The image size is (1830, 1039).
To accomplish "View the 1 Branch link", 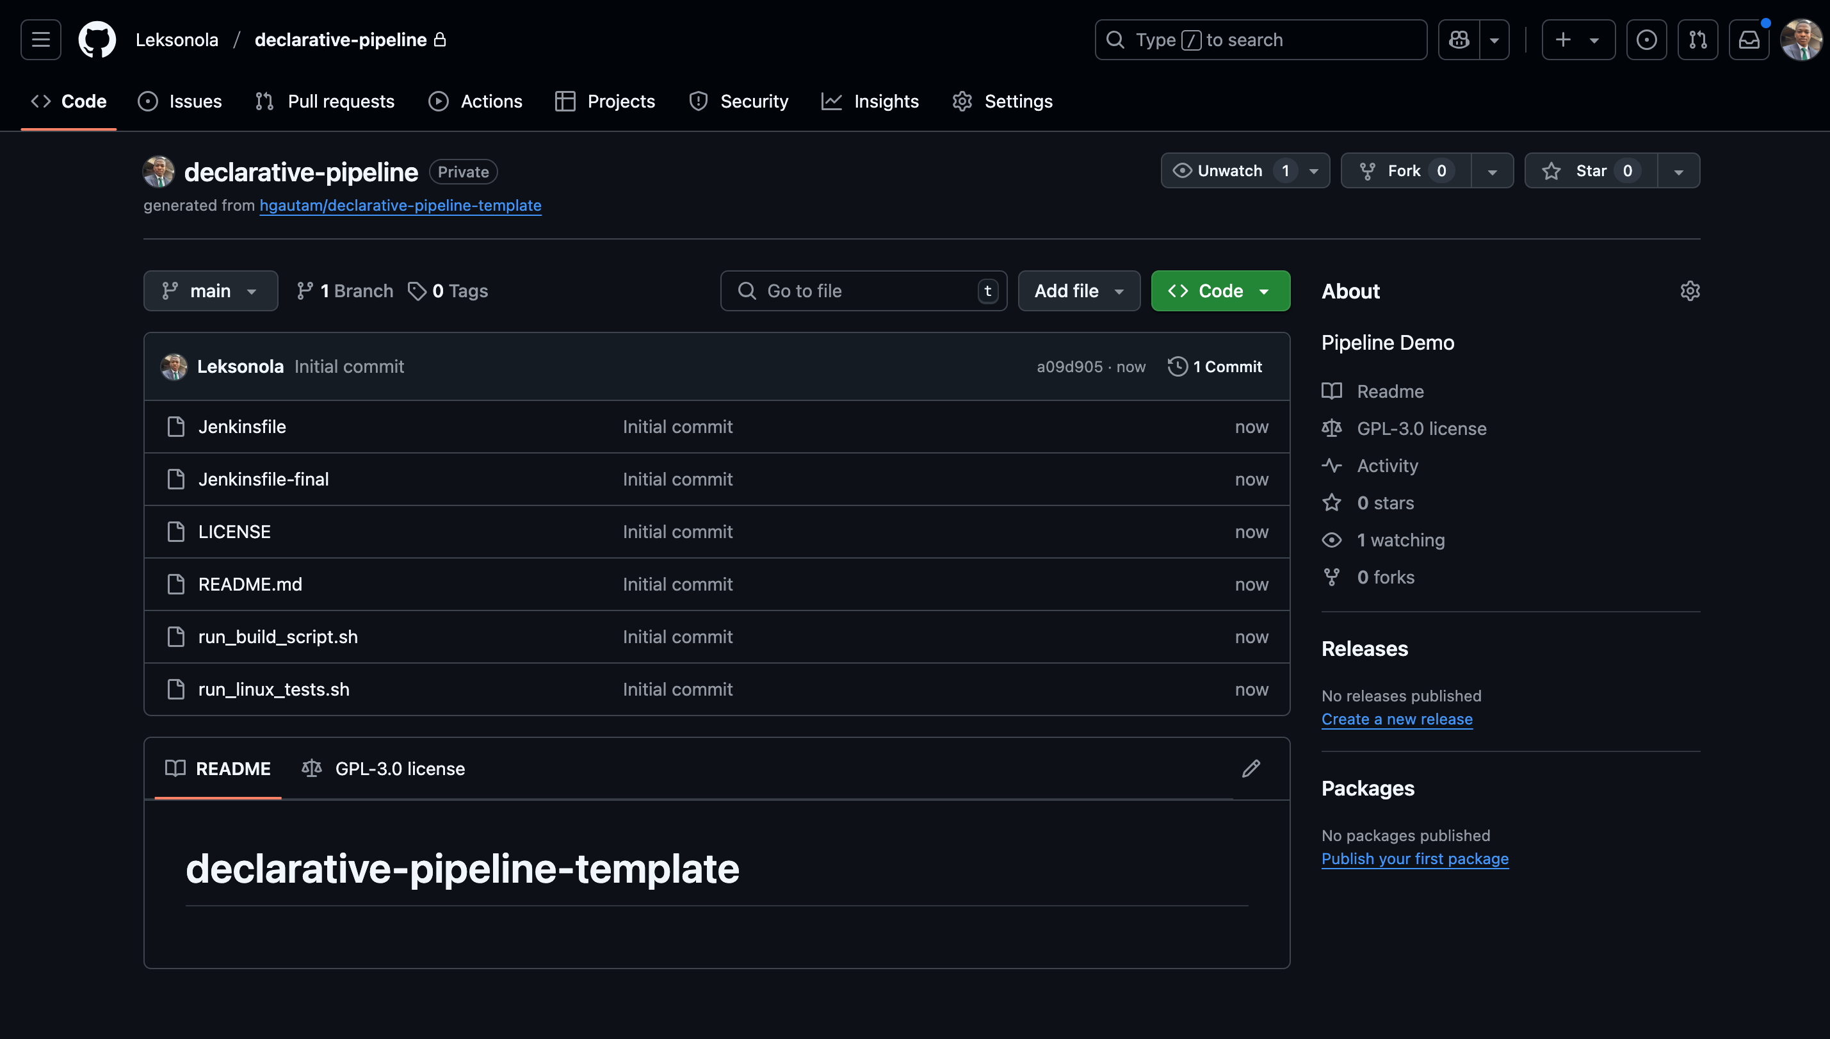I will (344, 291).
